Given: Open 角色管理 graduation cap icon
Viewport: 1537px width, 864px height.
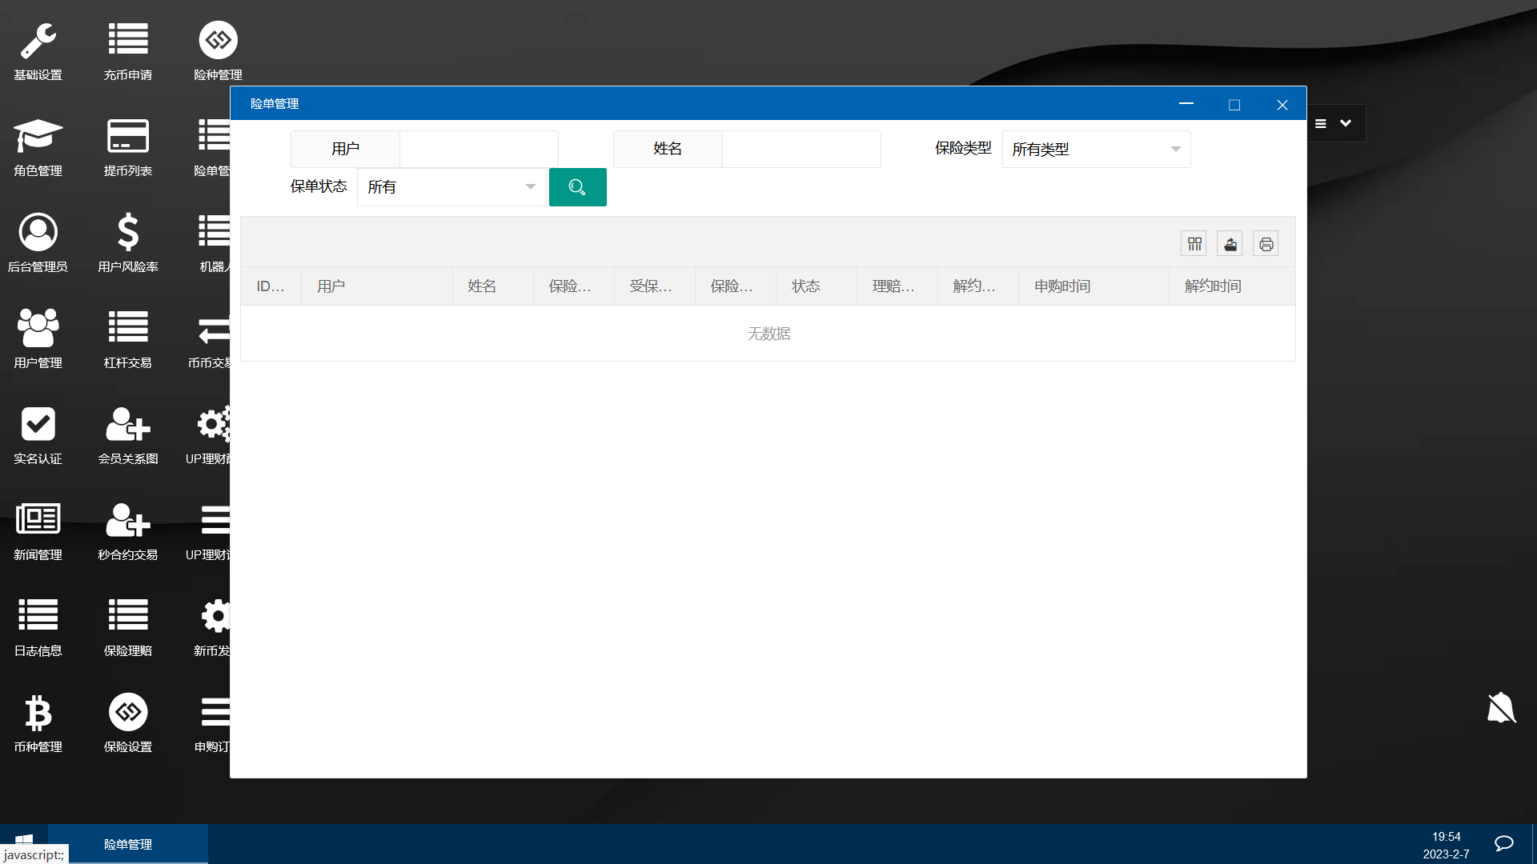Looking at the screenshot, I should click(x=38, y=137).
